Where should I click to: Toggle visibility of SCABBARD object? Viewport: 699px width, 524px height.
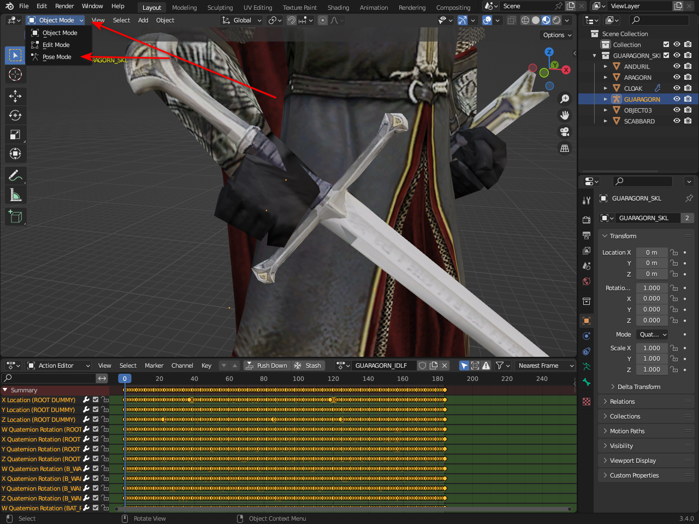click(x=677, y=121)
